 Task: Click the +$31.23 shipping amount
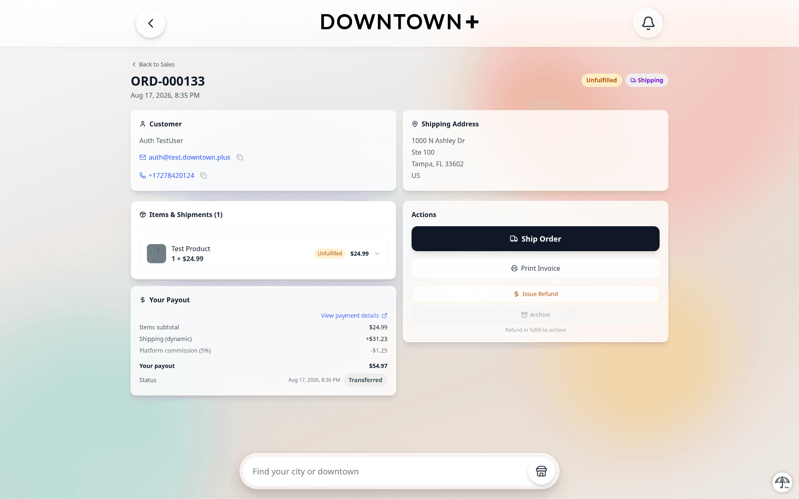pyautogui.click(x=377, y=339)
